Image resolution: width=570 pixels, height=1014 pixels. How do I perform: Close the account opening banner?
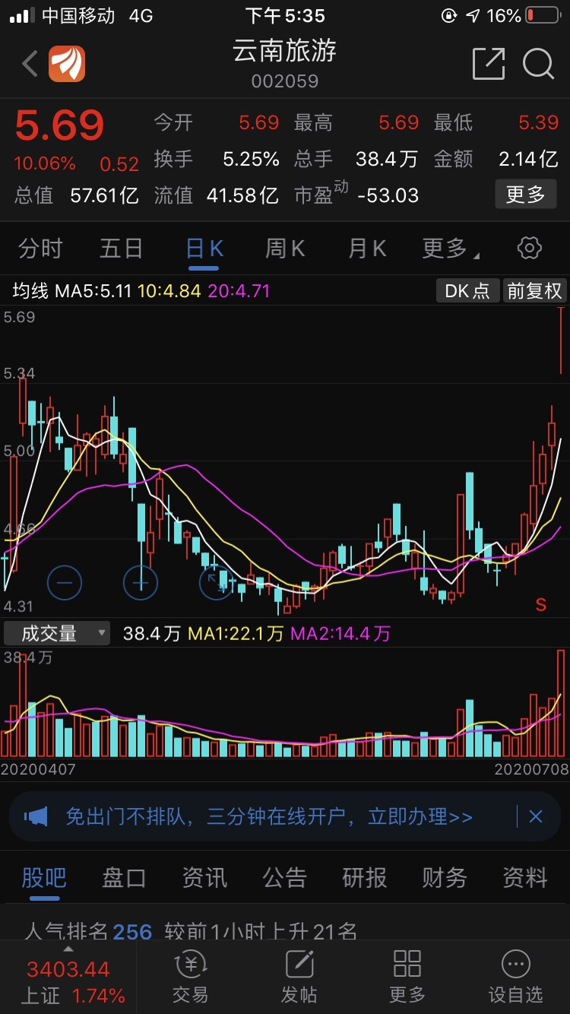click(536, 817)
